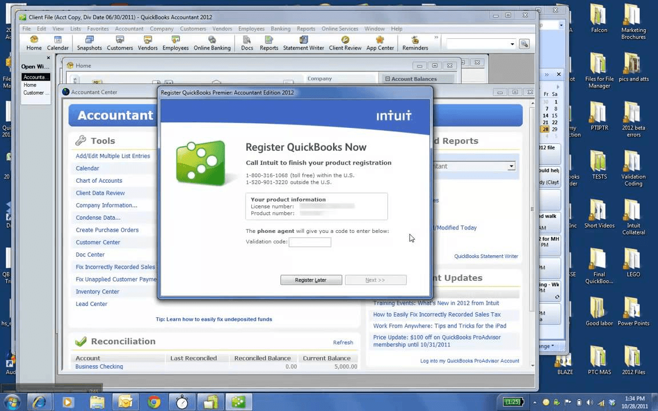
Task: Open the Employees toolbar icon
Action: click(x=175, y=43)
